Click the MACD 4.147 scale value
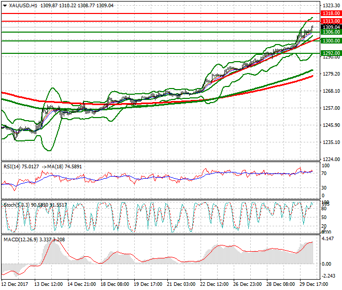The image size is (342, 290). point(328,239)
